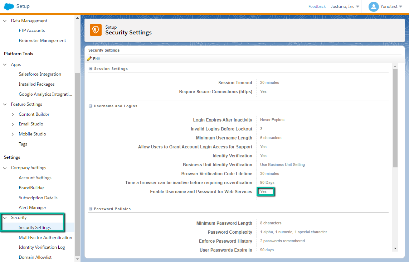This screenshot has height=262, width=409.
Task: Click the Feedback link
Action: [x=317, y=6]
